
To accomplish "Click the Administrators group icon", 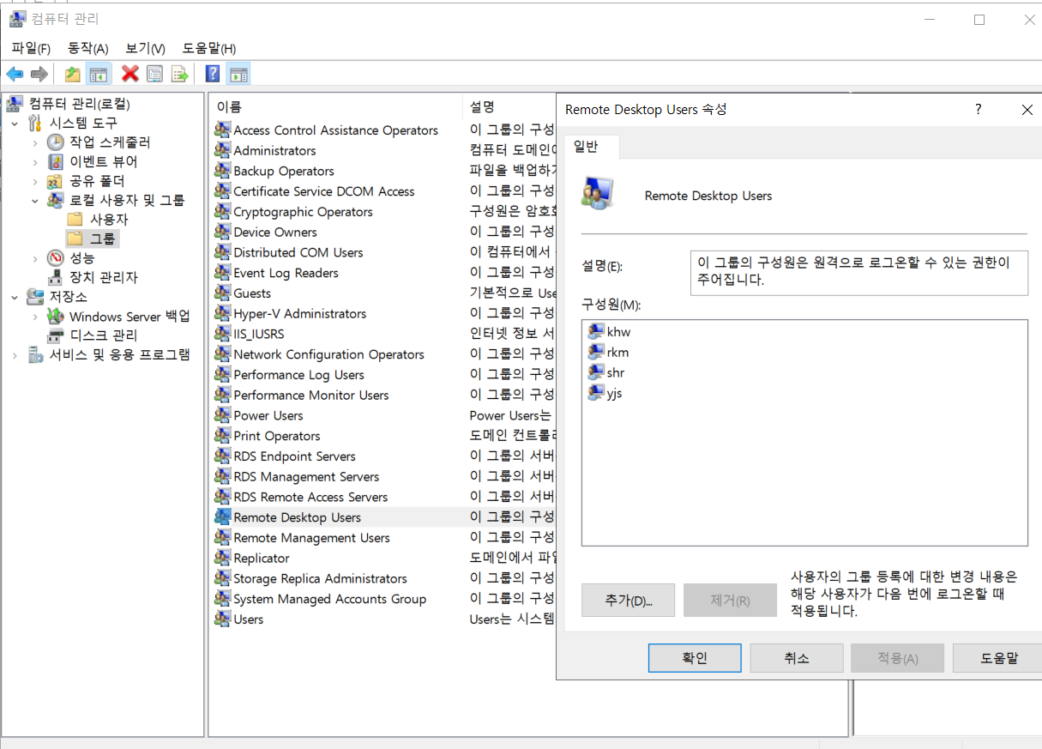I will click(x=221, y=150).
